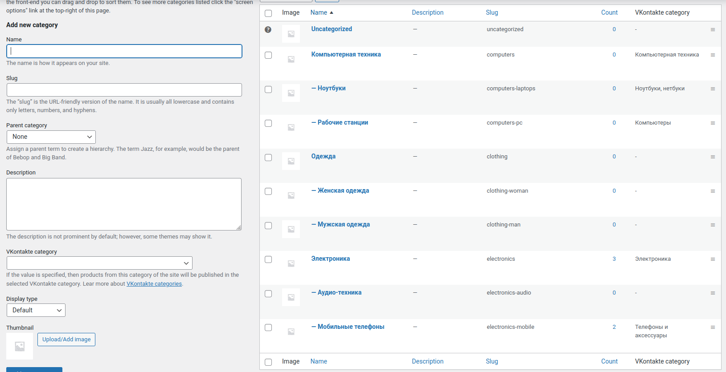726x372 pixels.
Task: Click the help icon beside Uncategorized
Action: (268, 30)
